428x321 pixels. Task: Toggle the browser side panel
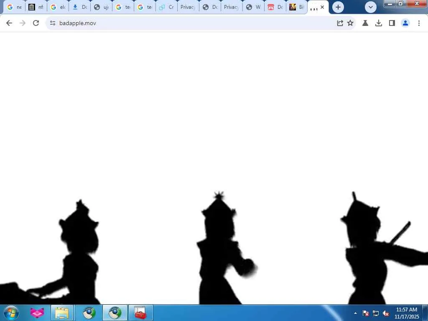click(392, 23)
